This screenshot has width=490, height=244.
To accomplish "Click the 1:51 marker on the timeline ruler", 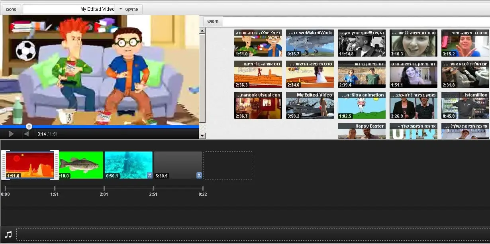I will (x=55, y=194).
